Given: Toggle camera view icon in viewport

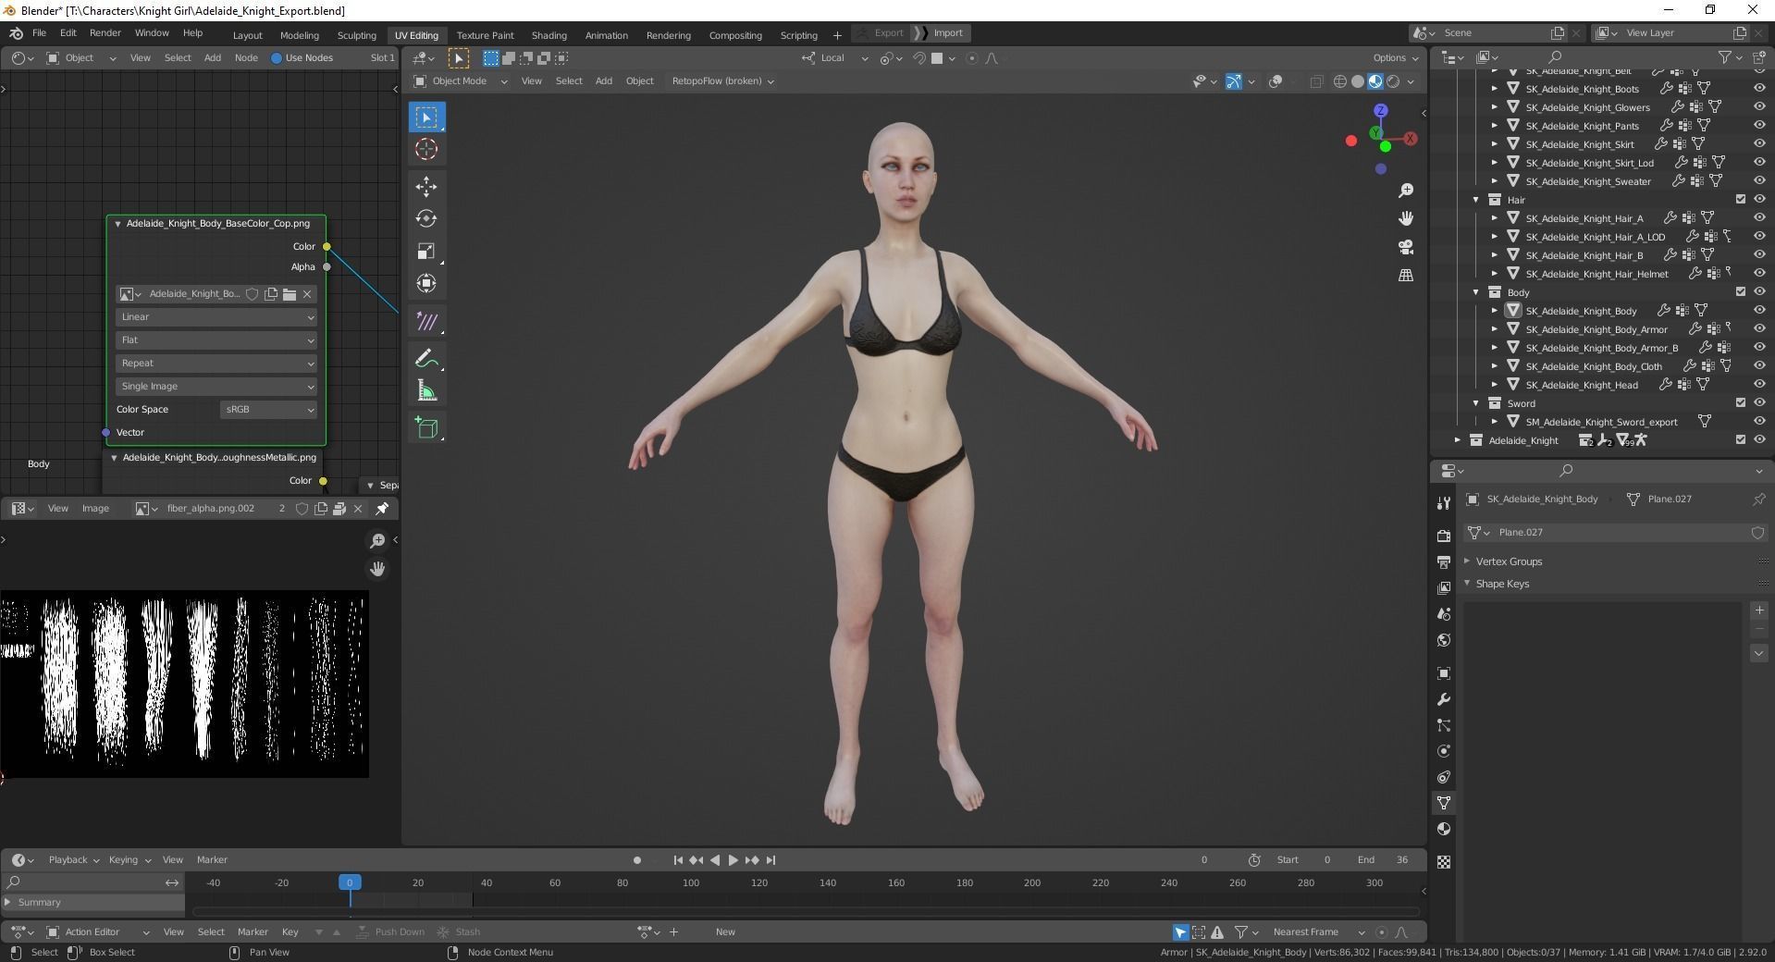Looking at the screenshot, I should coord(1406,247).
